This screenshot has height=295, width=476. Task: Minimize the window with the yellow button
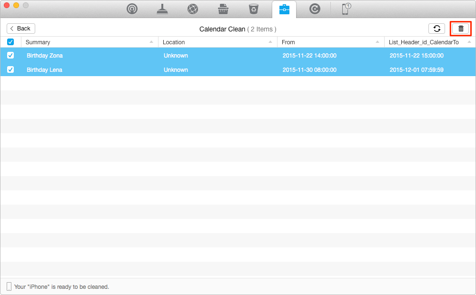(16, 5)
